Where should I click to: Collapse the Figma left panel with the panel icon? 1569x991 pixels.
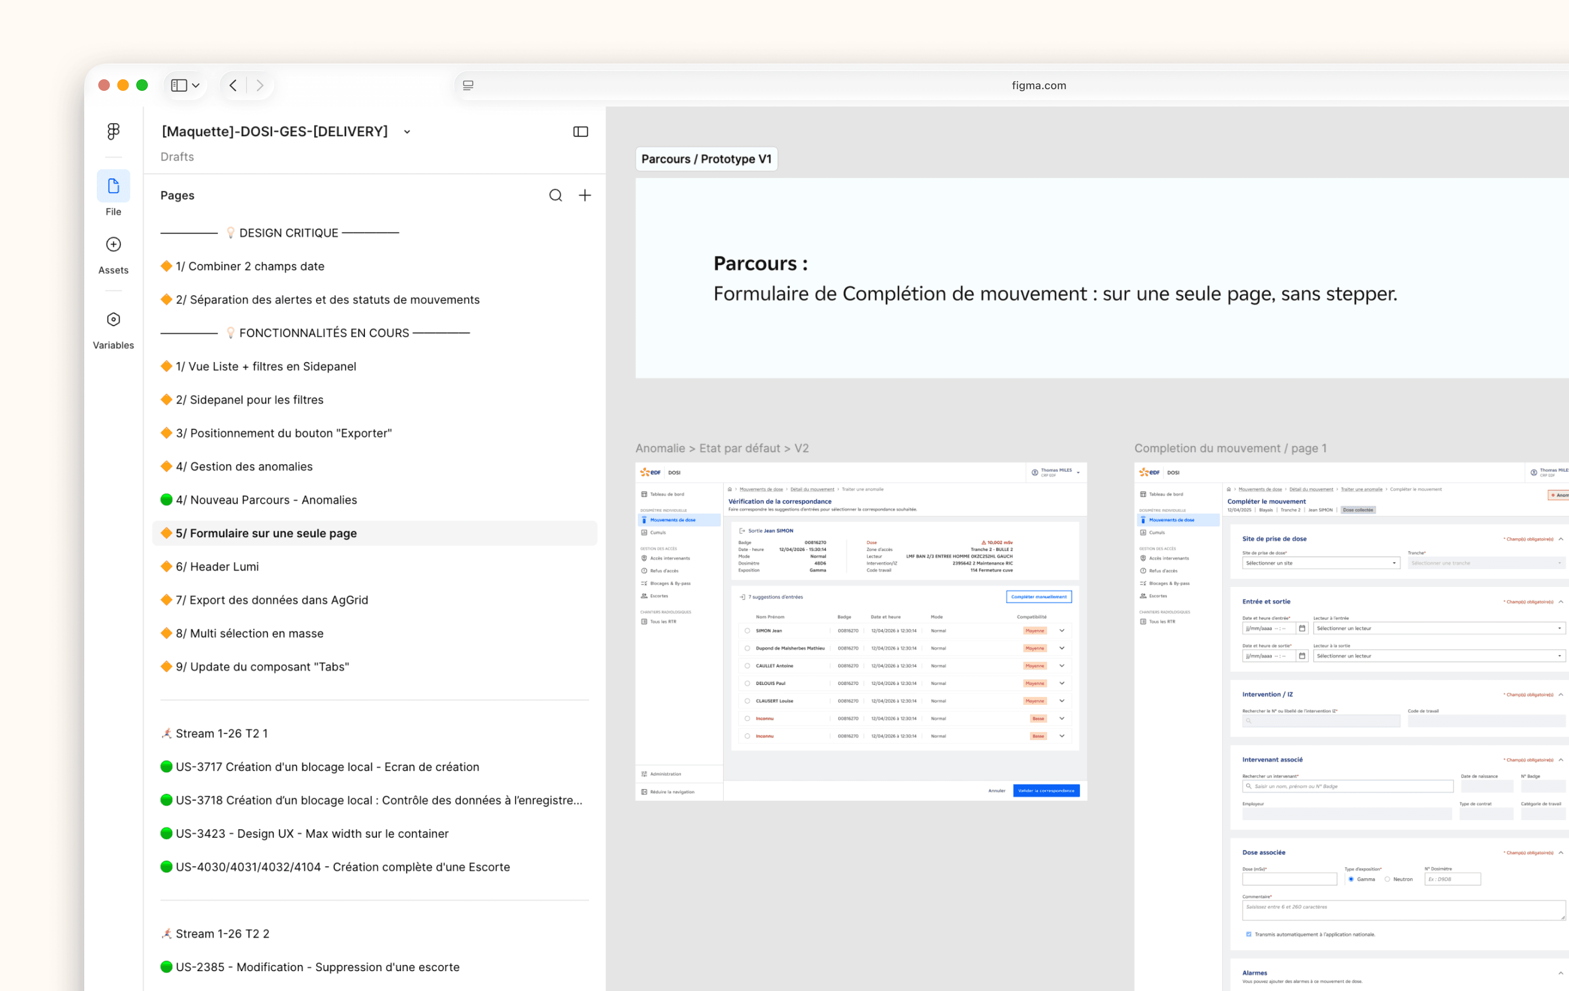(x=581, y=132)
